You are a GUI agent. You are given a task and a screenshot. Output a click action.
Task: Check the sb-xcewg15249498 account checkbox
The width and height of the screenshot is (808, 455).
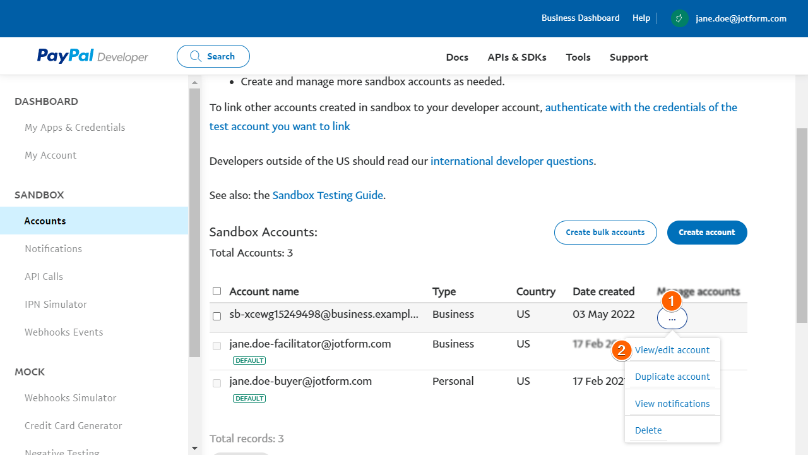(x=217, y=316)
